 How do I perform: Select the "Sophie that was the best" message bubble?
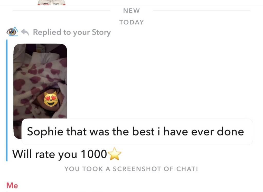[x=137, y=132]
